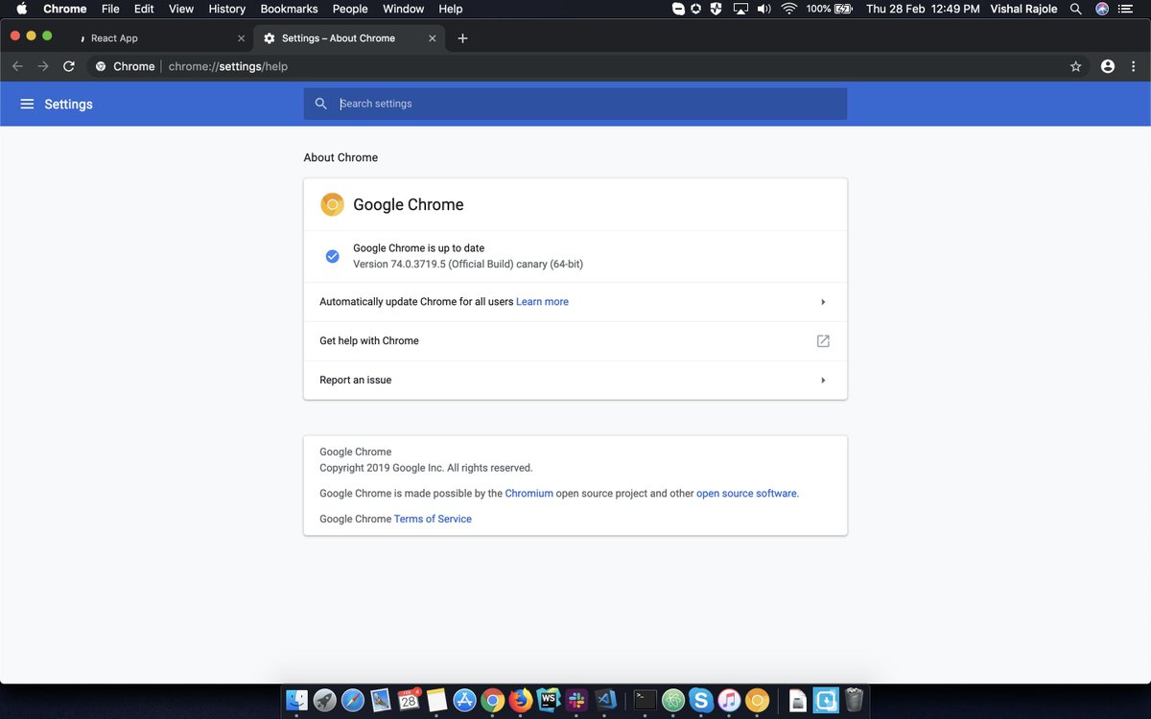The height and width of the screenshot is (719, 1151).
Task: Open the Apple menu
Action: click(x=22, y=9)
